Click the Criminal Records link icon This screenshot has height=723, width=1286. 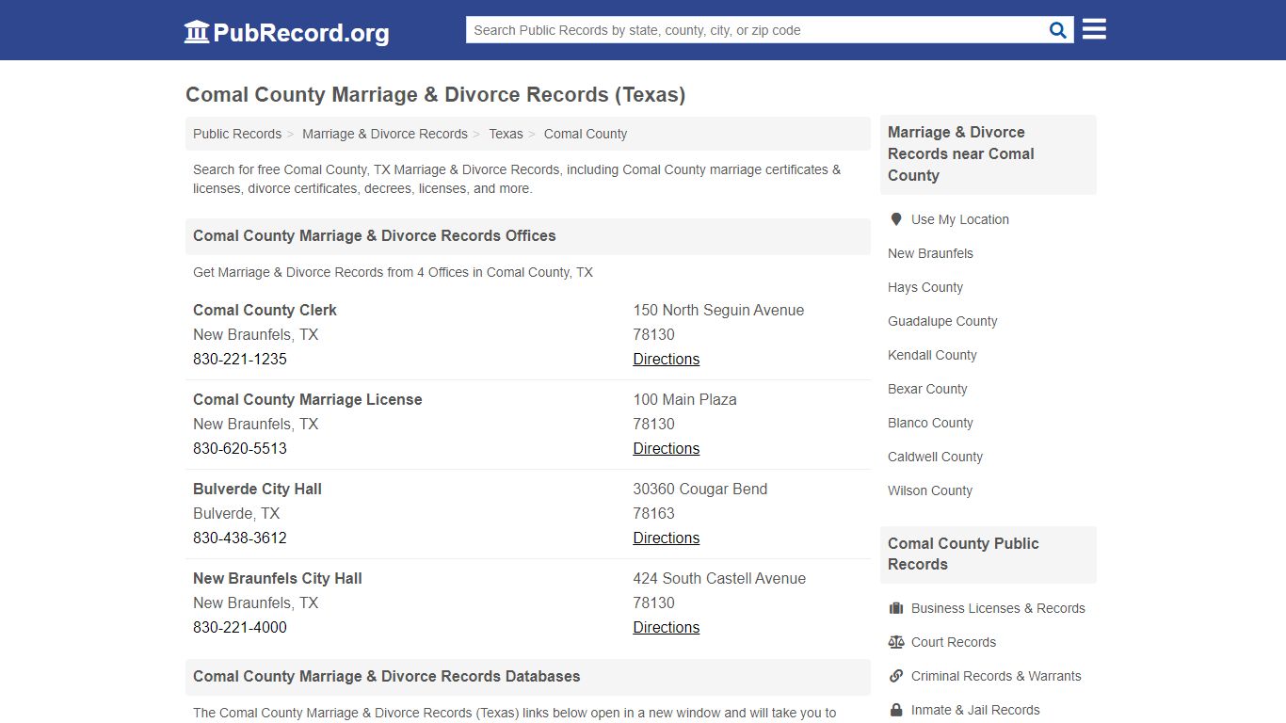click(896, 676)
